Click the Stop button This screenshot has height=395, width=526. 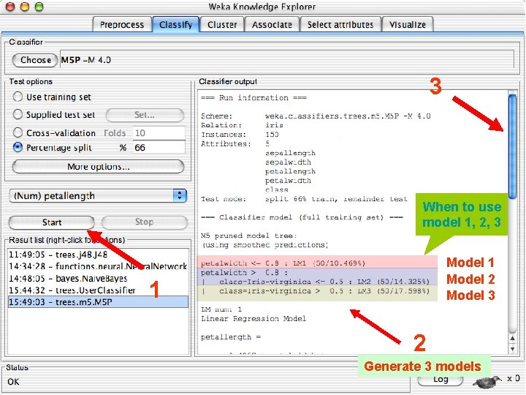tap(144, 222)
